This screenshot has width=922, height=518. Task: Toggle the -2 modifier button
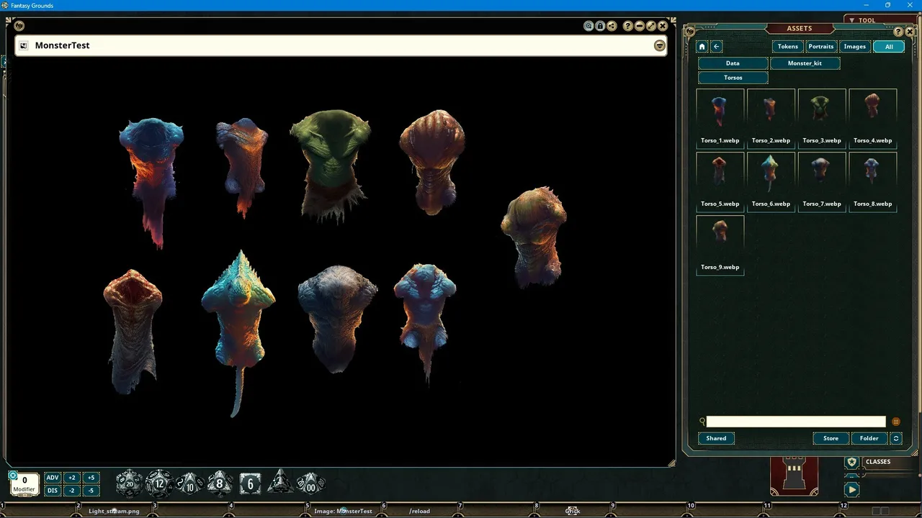(71, 491)
